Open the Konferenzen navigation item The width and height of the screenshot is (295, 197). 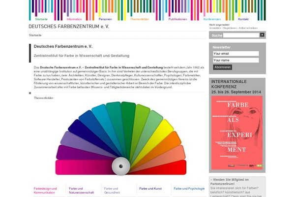point(212,19)
